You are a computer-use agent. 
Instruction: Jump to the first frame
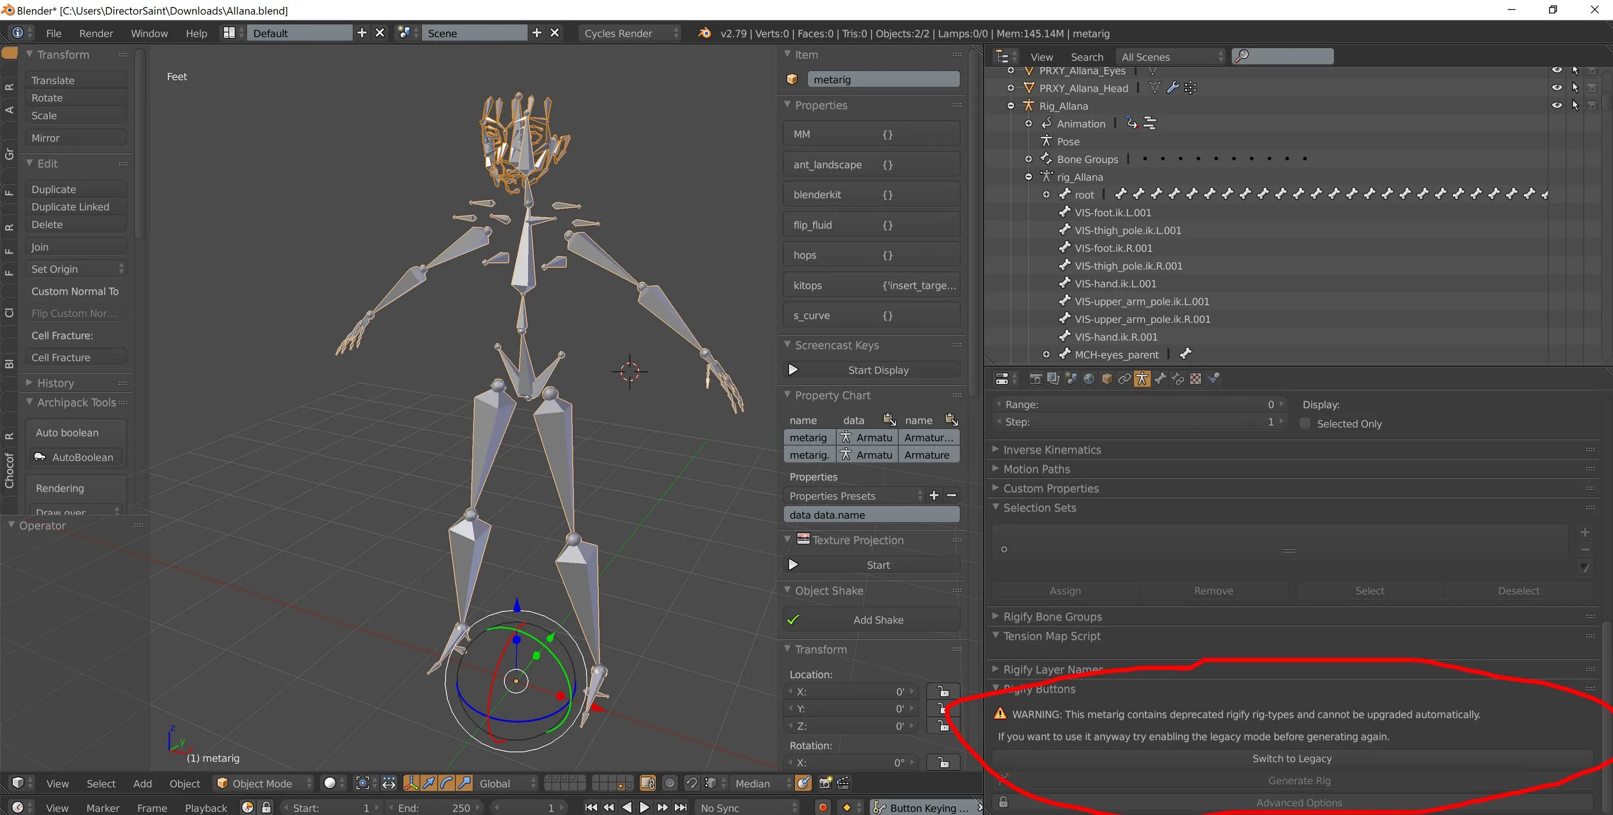(590, 807)
